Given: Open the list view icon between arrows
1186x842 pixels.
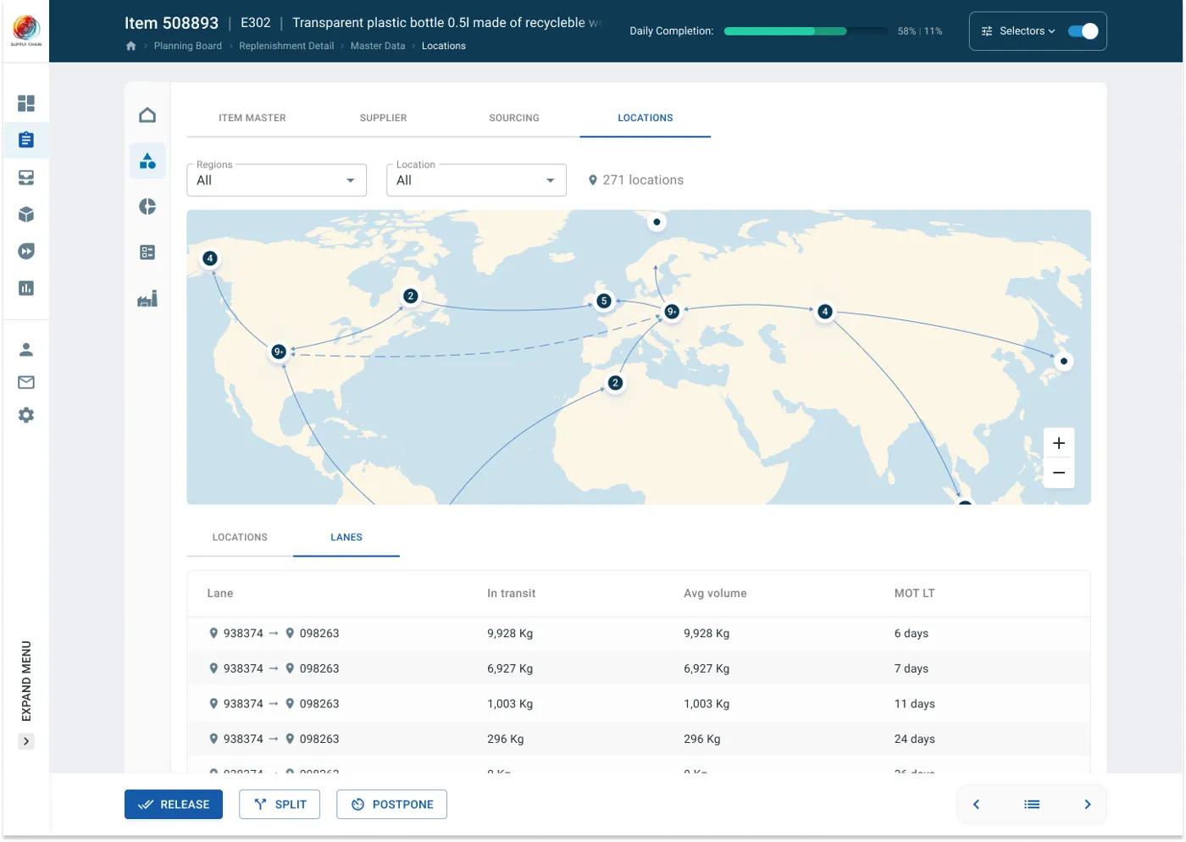Looking at the screenshot, I should tap(1032, 805).
